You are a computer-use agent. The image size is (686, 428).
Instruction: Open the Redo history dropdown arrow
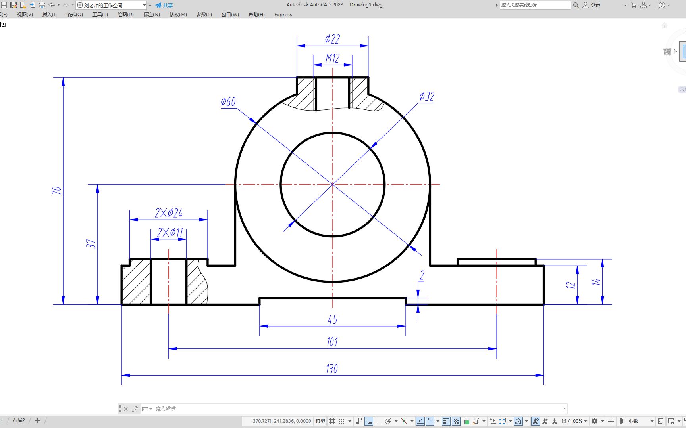coord(73,5)
